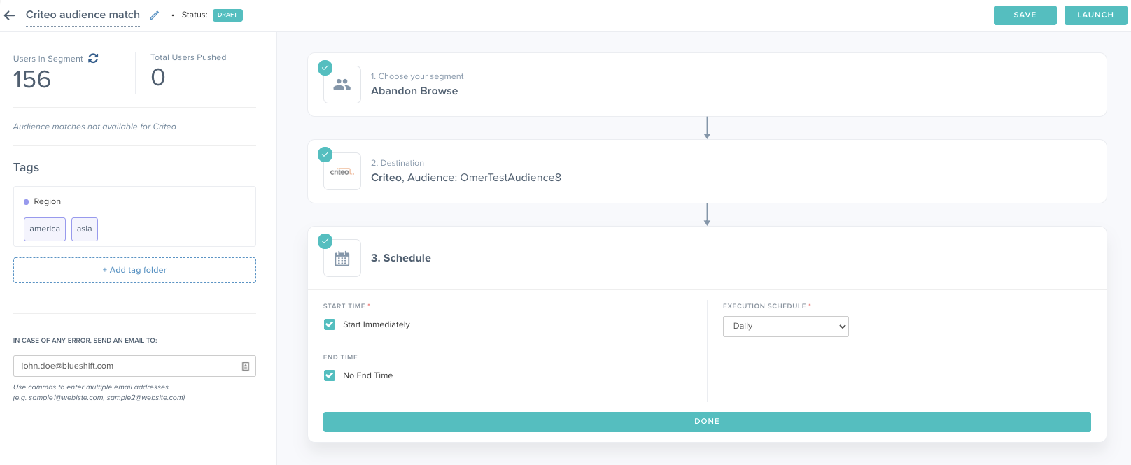Image resolution: width=1131 pixels, height=465 pixels.
Task: Edit the name with the pencil icon
Action: [155, 15]
